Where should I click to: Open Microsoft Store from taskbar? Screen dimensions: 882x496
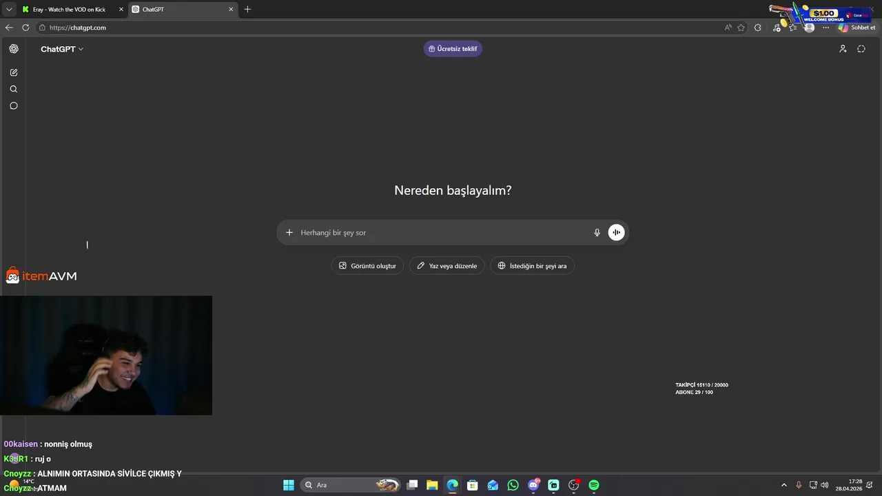pyautogui.click(x=473, y=485)
